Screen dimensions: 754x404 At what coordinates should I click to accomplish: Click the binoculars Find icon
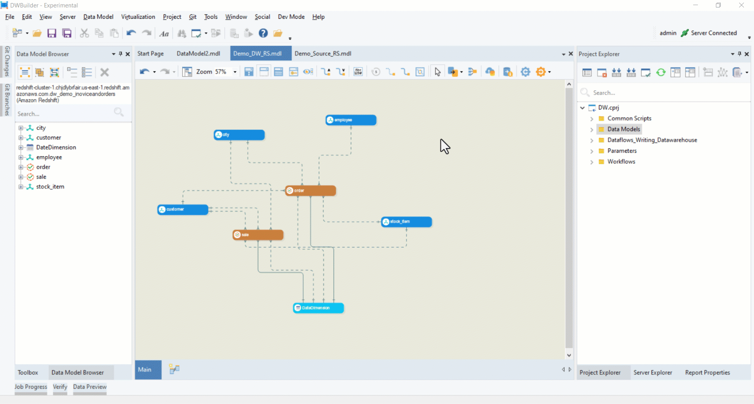[181, 33]
